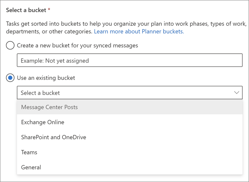The image size is (249, 182).
Task: Click the 'Select a bucket' placeholder in the dropdown
Action: [40, 93]
